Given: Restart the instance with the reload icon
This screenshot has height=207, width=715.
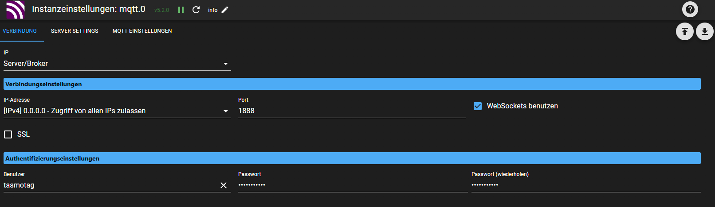Looking at the screenshot, I should (196, 10).
